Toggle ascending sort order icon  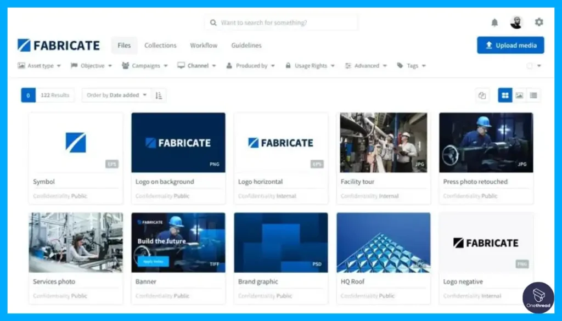(x=159, y=95)
